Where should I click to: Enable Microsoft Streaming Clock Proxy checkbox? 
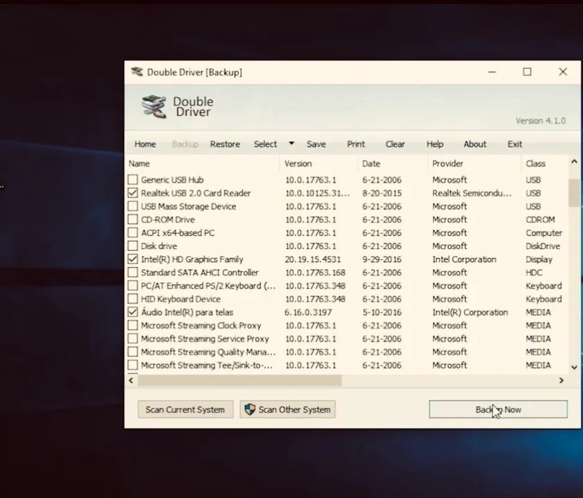point(133,325)
